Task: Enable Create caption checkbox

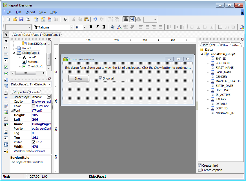Action: pos(200,170)
